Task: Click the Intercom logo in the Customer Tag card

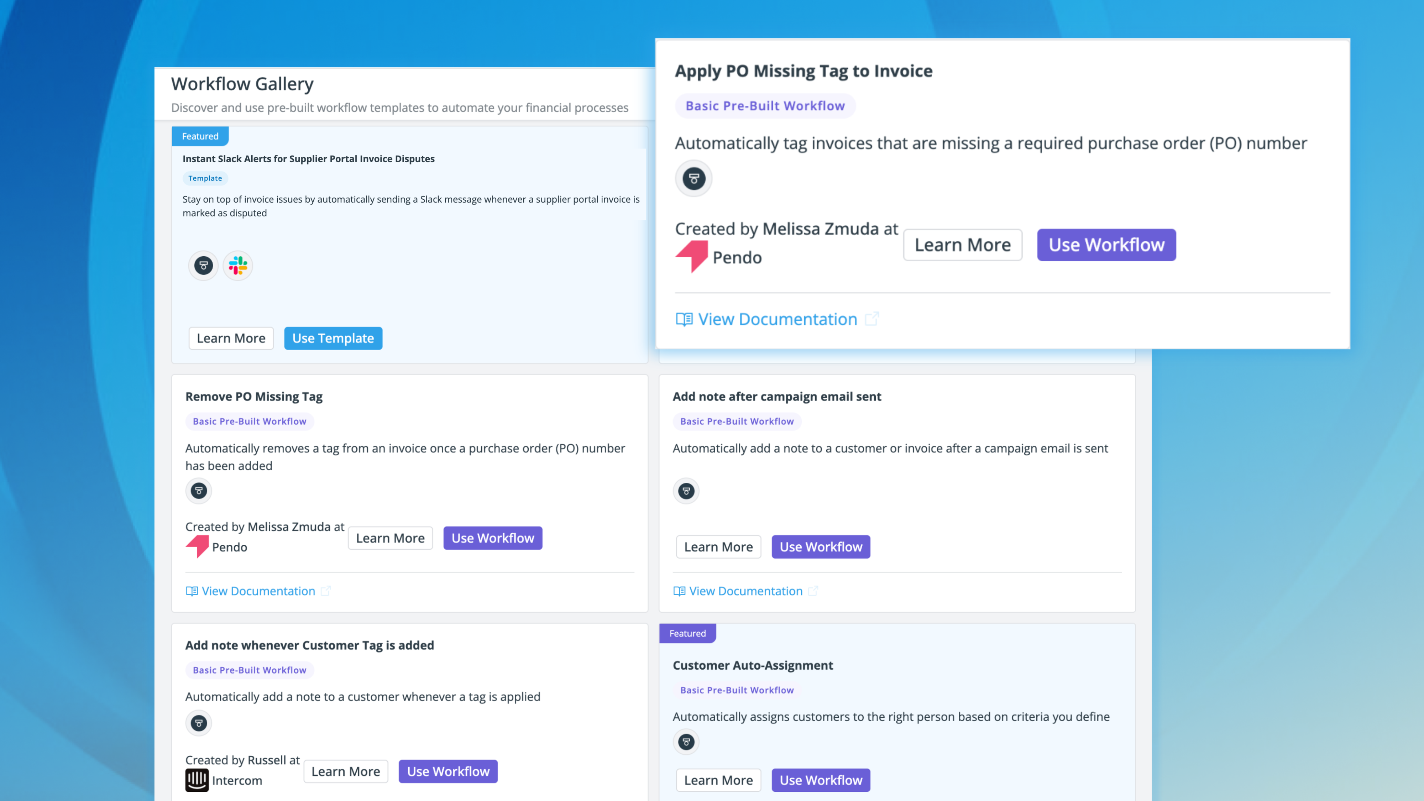Action: (197, 780)
